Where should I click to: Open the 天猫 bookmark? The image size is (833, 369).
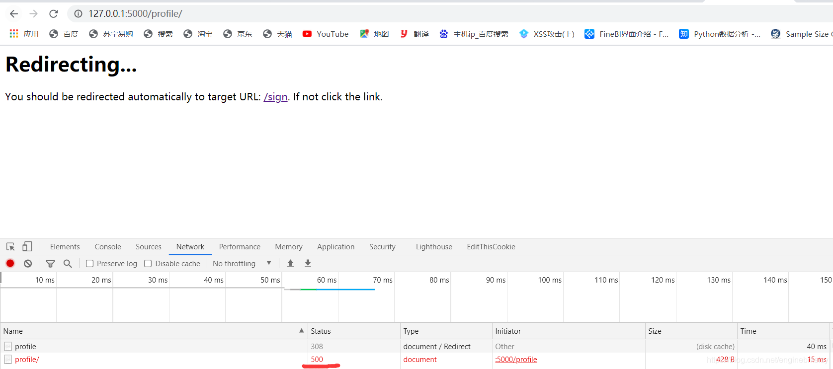[x=277, y=34]
